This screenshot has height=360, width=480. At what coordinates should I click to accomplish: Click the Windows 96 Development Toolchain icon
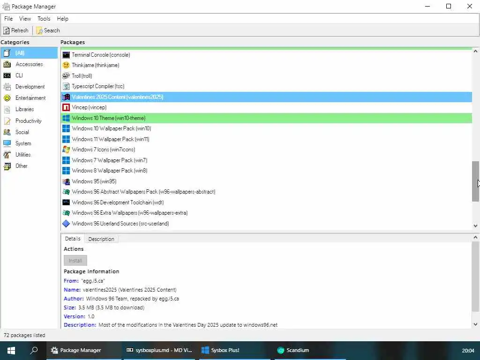coord(66,202)
